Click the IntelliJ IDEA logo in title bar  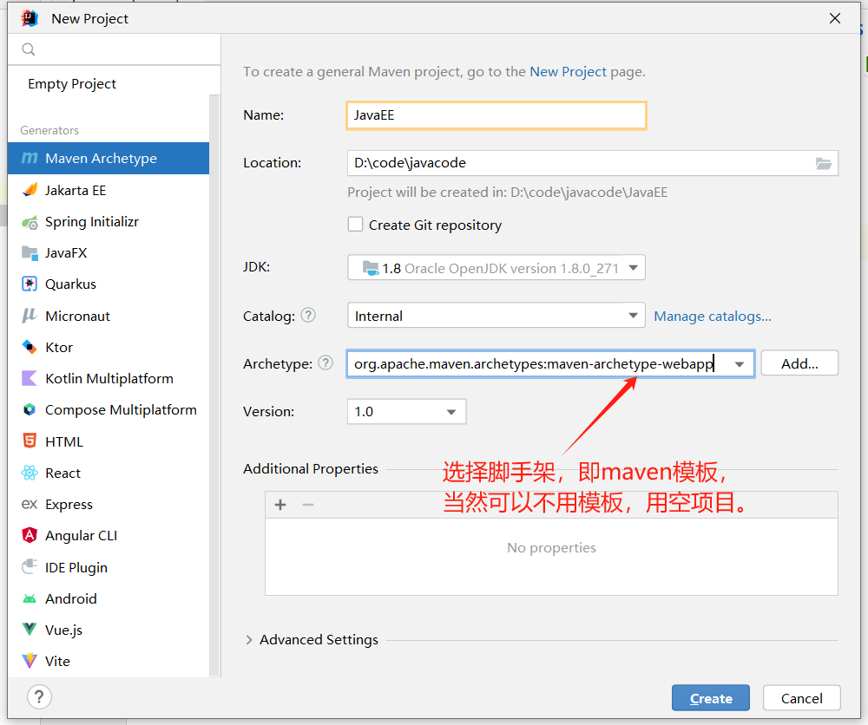(x=30, y=18)
